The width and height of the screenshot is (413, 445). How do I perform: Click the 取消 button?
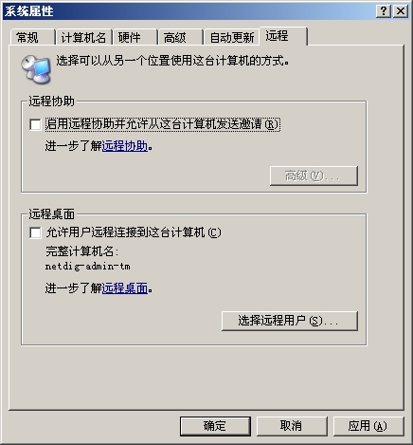[x=292, y=426]
